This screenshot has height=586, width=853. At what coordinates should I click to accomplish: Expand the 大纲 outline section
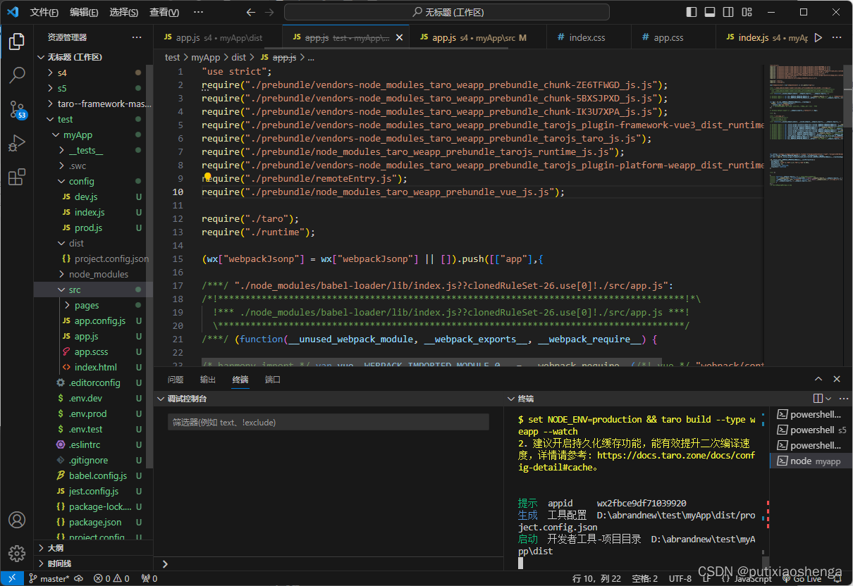[x=56, y=548]
